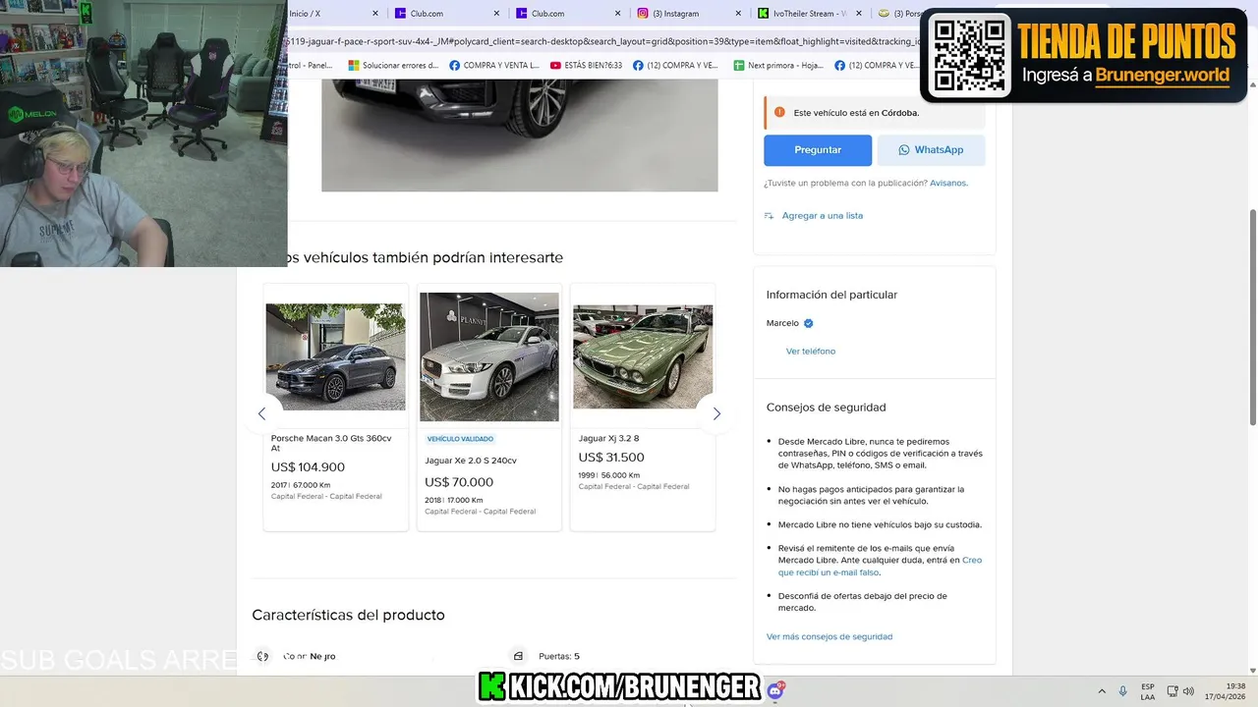1258x707 pixels.
Task: Open the Avisanos link
Action: [x=948, y=183]
